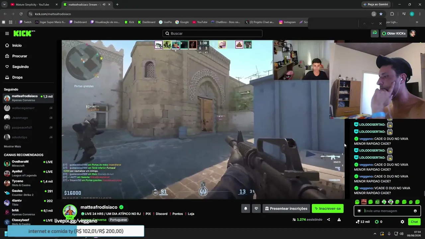Open recommended channel brkk
The image size is (425, 239).
click(28, 212)
